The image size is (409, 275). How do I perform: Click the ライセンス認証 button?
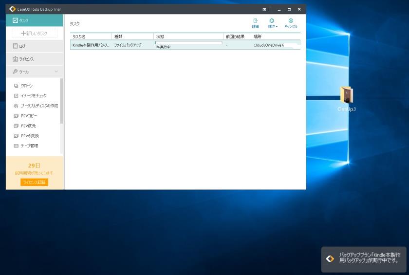(x=34, y=182)
